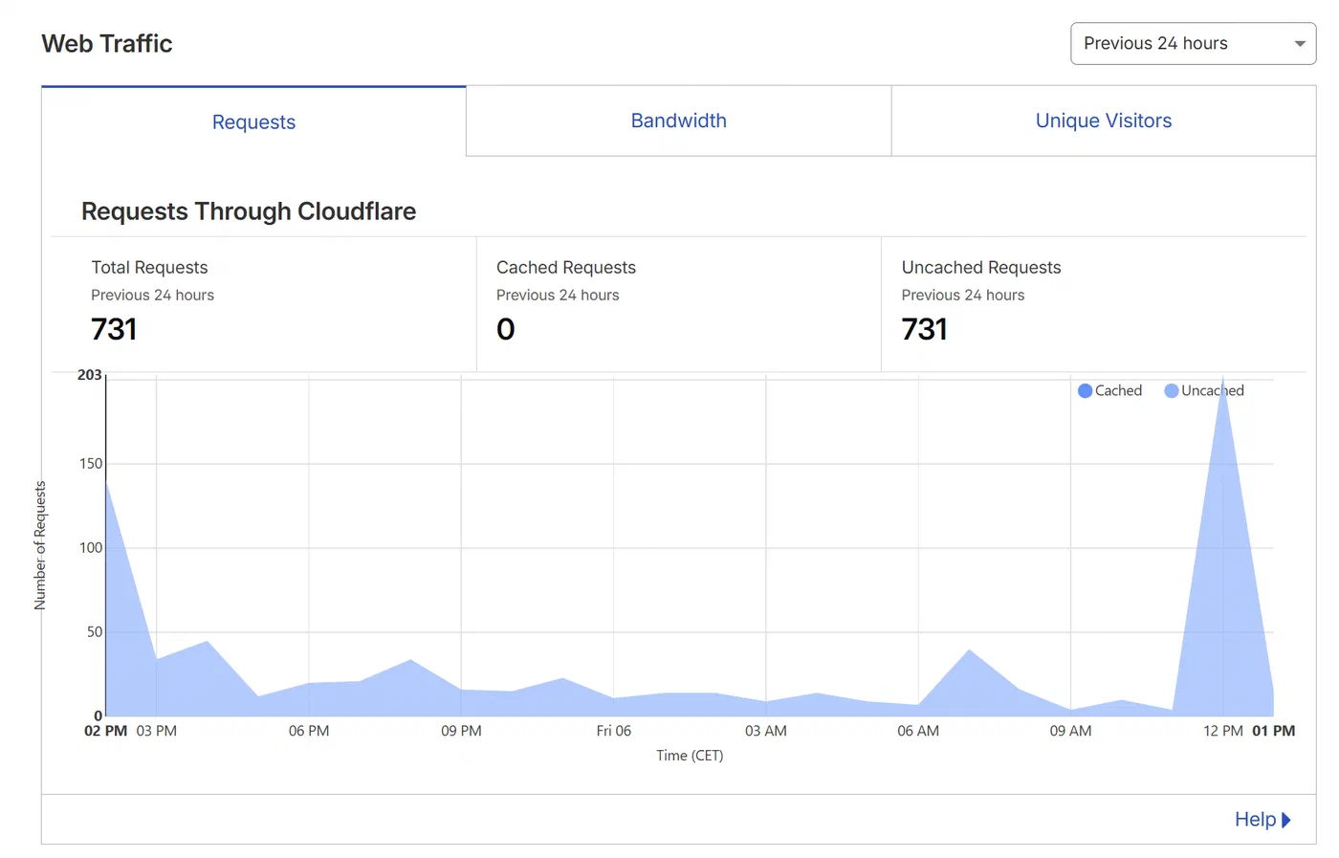The width and height of the screenshot is (1339, 858).
Task: Click the Cached legend color dot
Action: coord(1085,390)
